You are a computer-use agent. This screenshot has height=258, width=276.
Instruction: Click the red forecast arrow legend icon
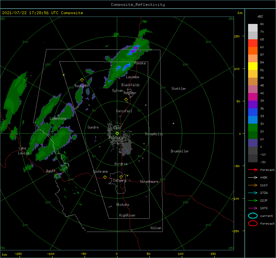(253, 170)
